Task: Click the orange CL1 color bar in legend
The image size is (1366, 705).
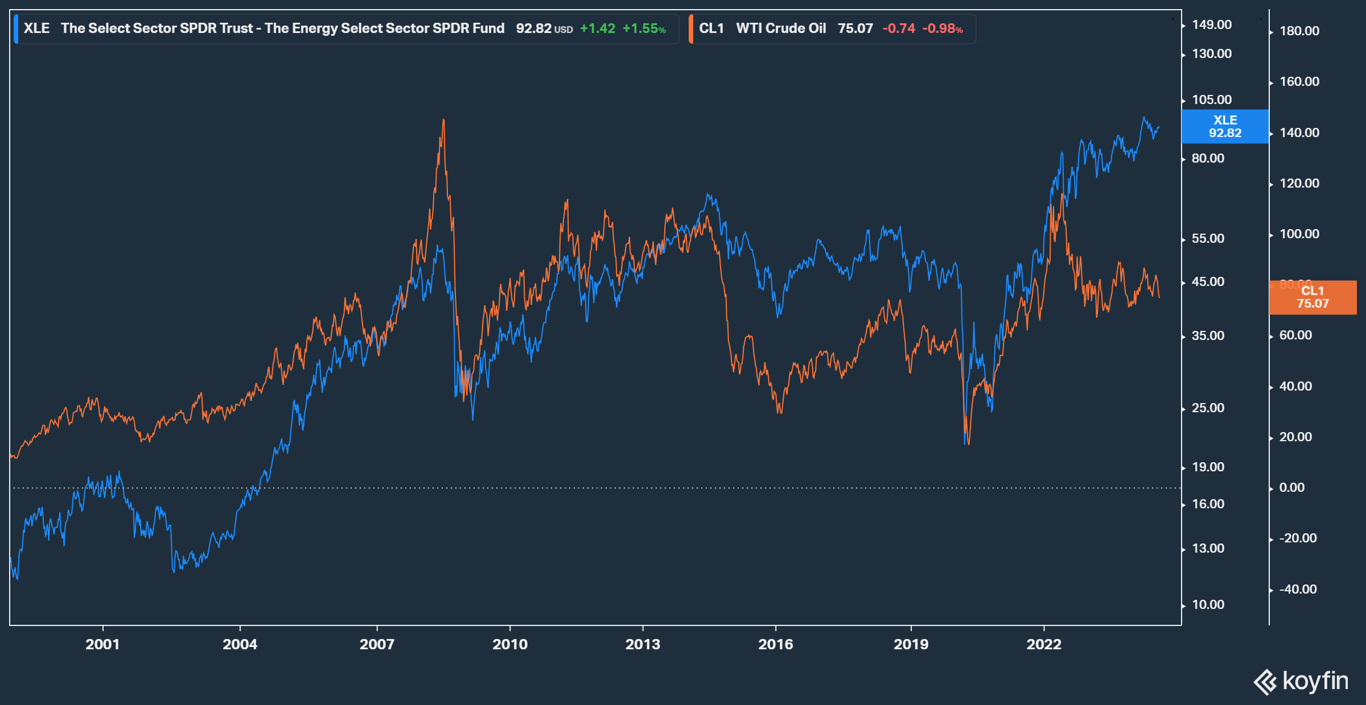Action: coord(691,29)
